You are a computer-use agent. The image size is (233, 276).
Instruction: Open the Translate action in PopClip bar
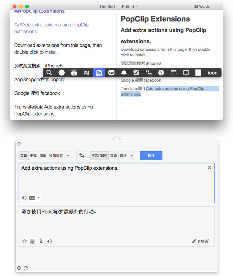coord(99,73)
